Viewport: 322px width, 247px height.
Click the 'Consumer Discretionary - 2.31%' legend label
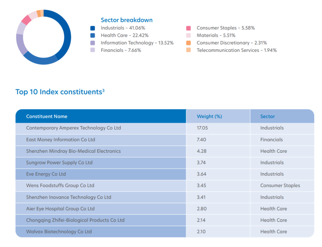[232, 43]
